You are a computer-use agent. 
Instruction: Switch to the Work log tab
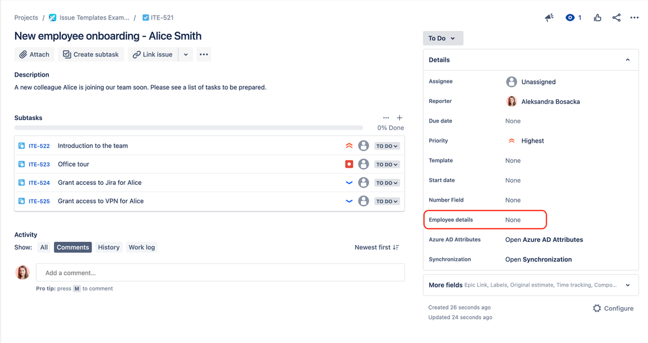[142, 247]
